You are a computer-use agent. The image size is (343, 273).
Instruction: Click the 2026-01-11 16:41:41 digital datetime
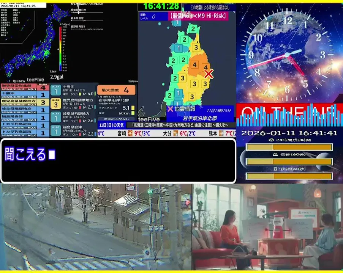(289, 133)
